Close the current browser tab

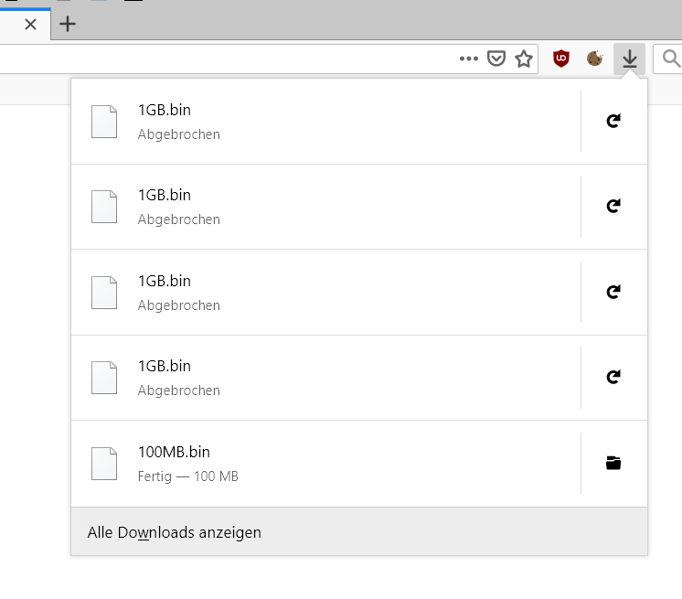[x=30, y=25]
